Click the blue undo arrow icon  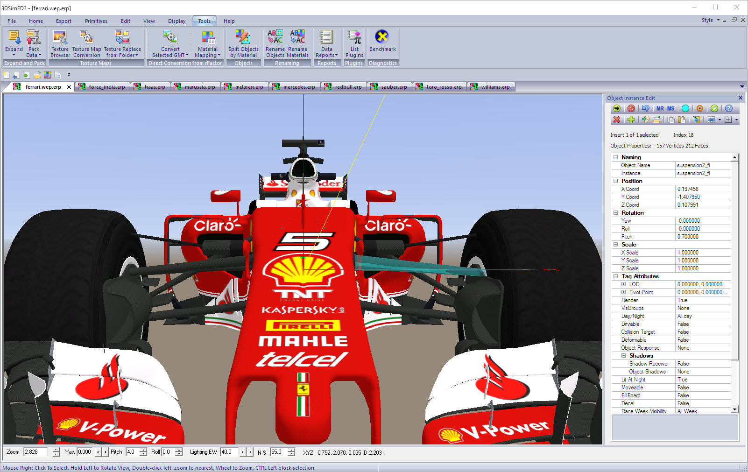(646, 108)
